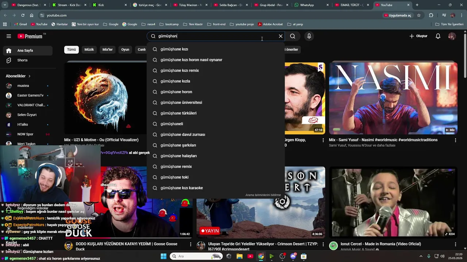
Task: Open NOW Spor channel in sidebar
Action: pos(27,134)
